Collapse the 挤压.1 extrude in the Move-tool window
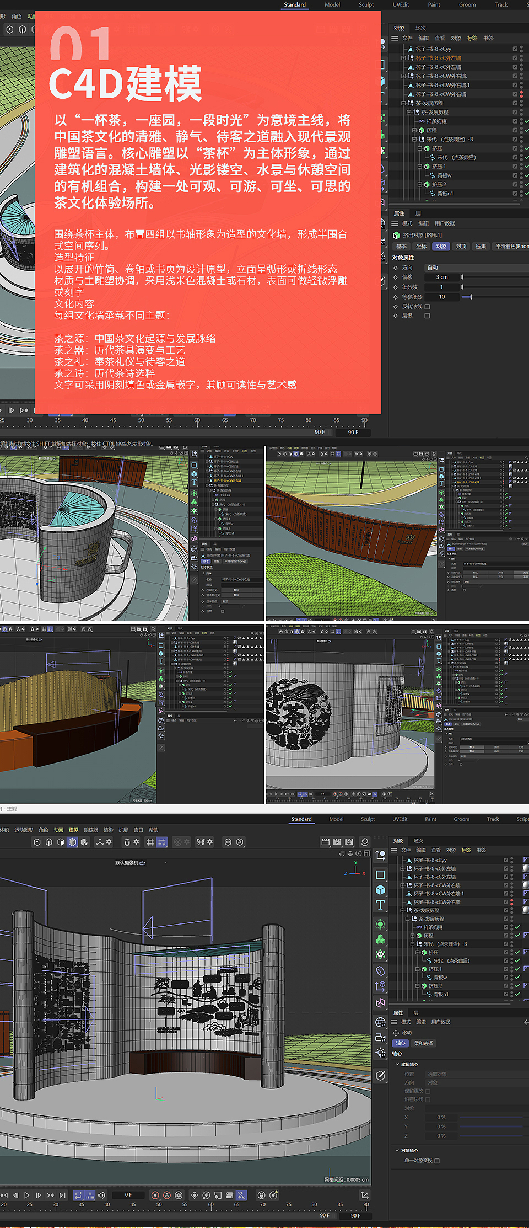The width and height of the screenshot is (529, 1228). click(417, 969)
